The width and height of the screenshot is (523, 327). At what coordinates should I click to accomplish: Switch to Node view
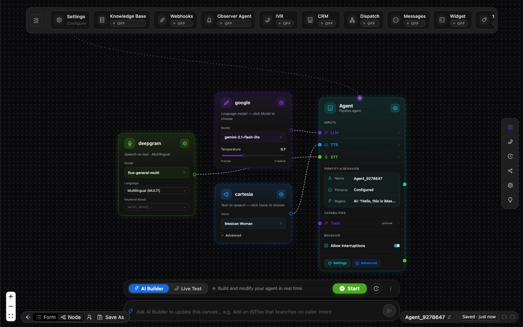click(x=71, y=317)
